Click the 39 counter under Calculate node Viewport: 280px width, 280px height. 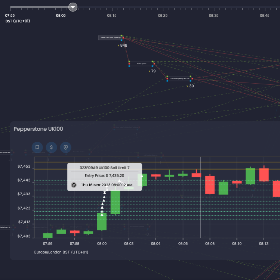click(x=191, y=86)
